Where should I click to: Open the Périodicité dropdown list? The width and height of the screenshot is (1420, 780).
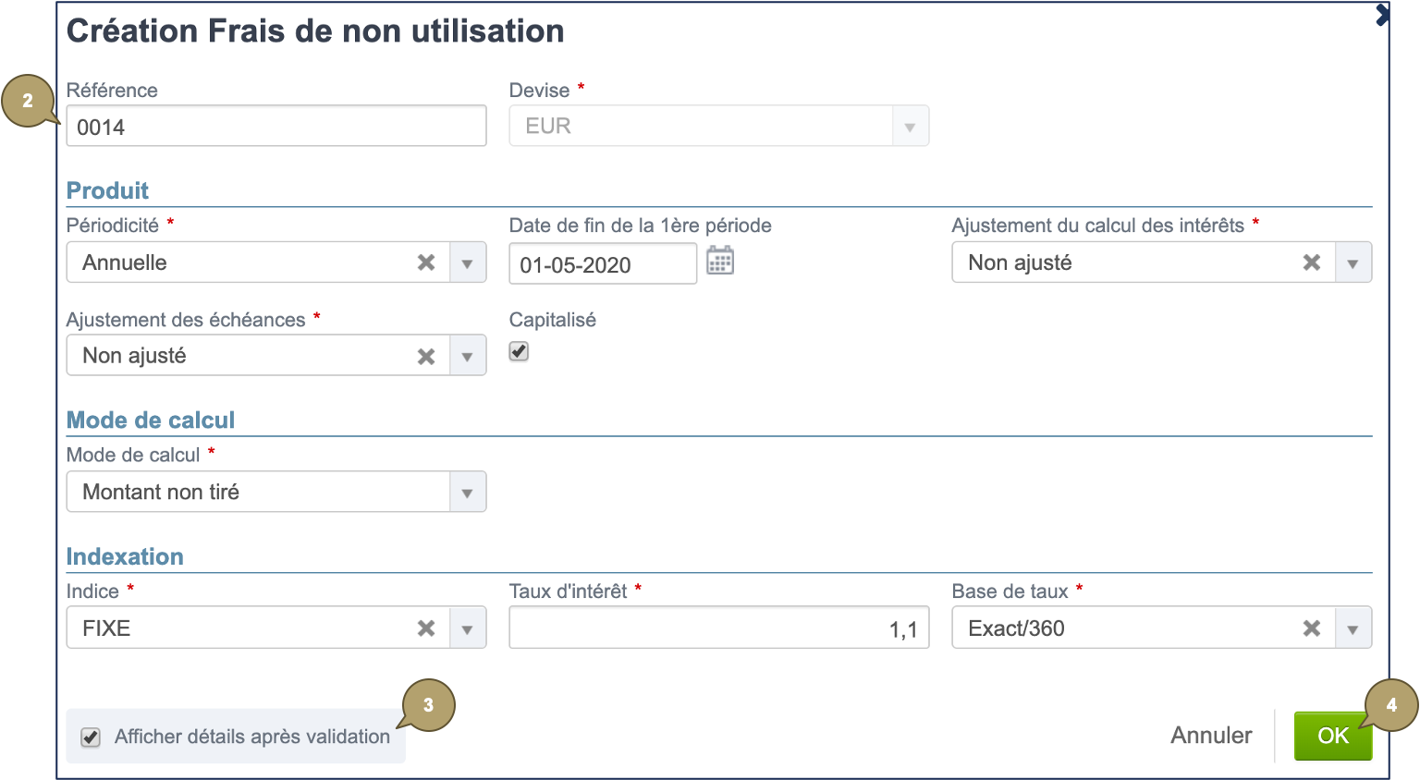[467, 262]
